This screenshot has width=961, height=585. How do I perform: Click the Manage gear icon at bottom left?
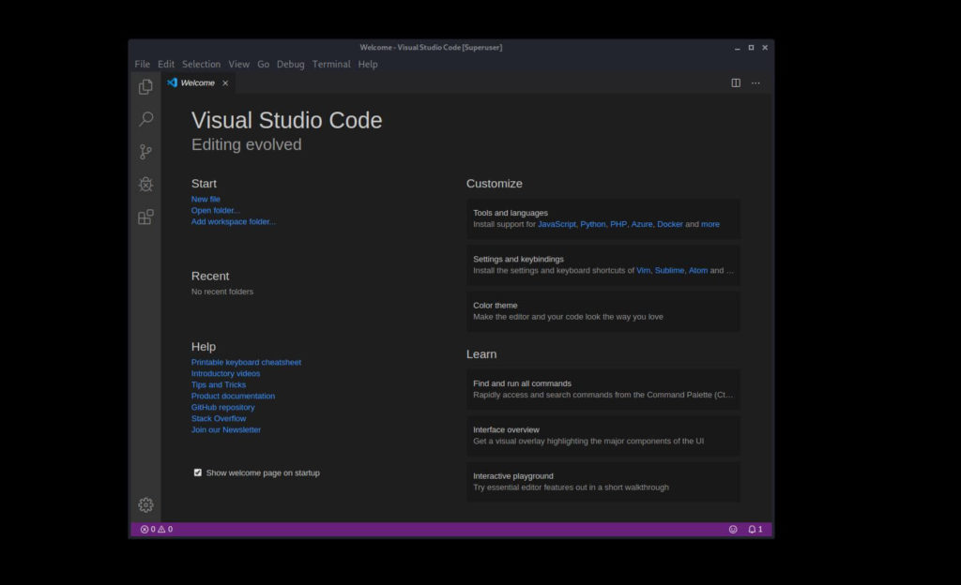[145, 504]
